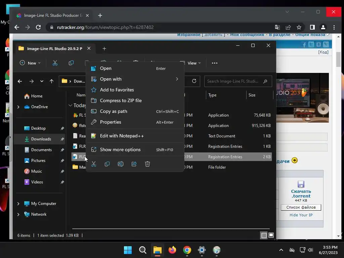
Task: Click the Explorer search magnifier icon
Action: [265, 81]
